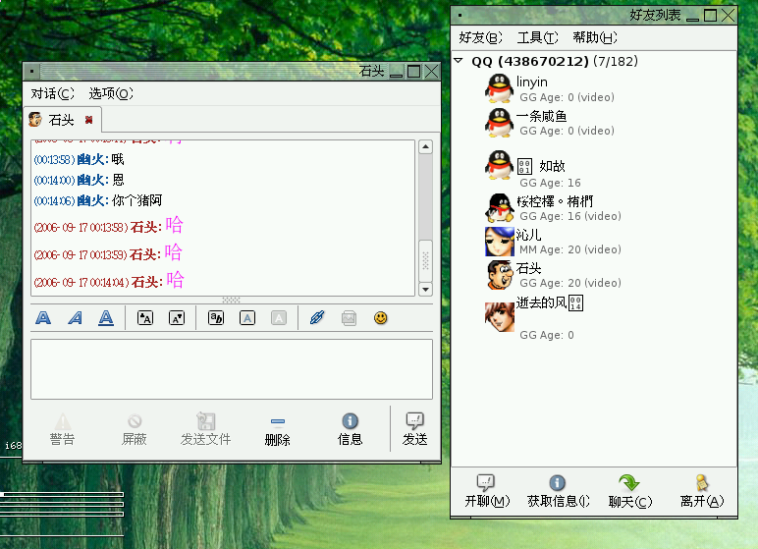758x549 pixels.
Task: Insert a link using the chain icon
Action: [x=317, y=318]
